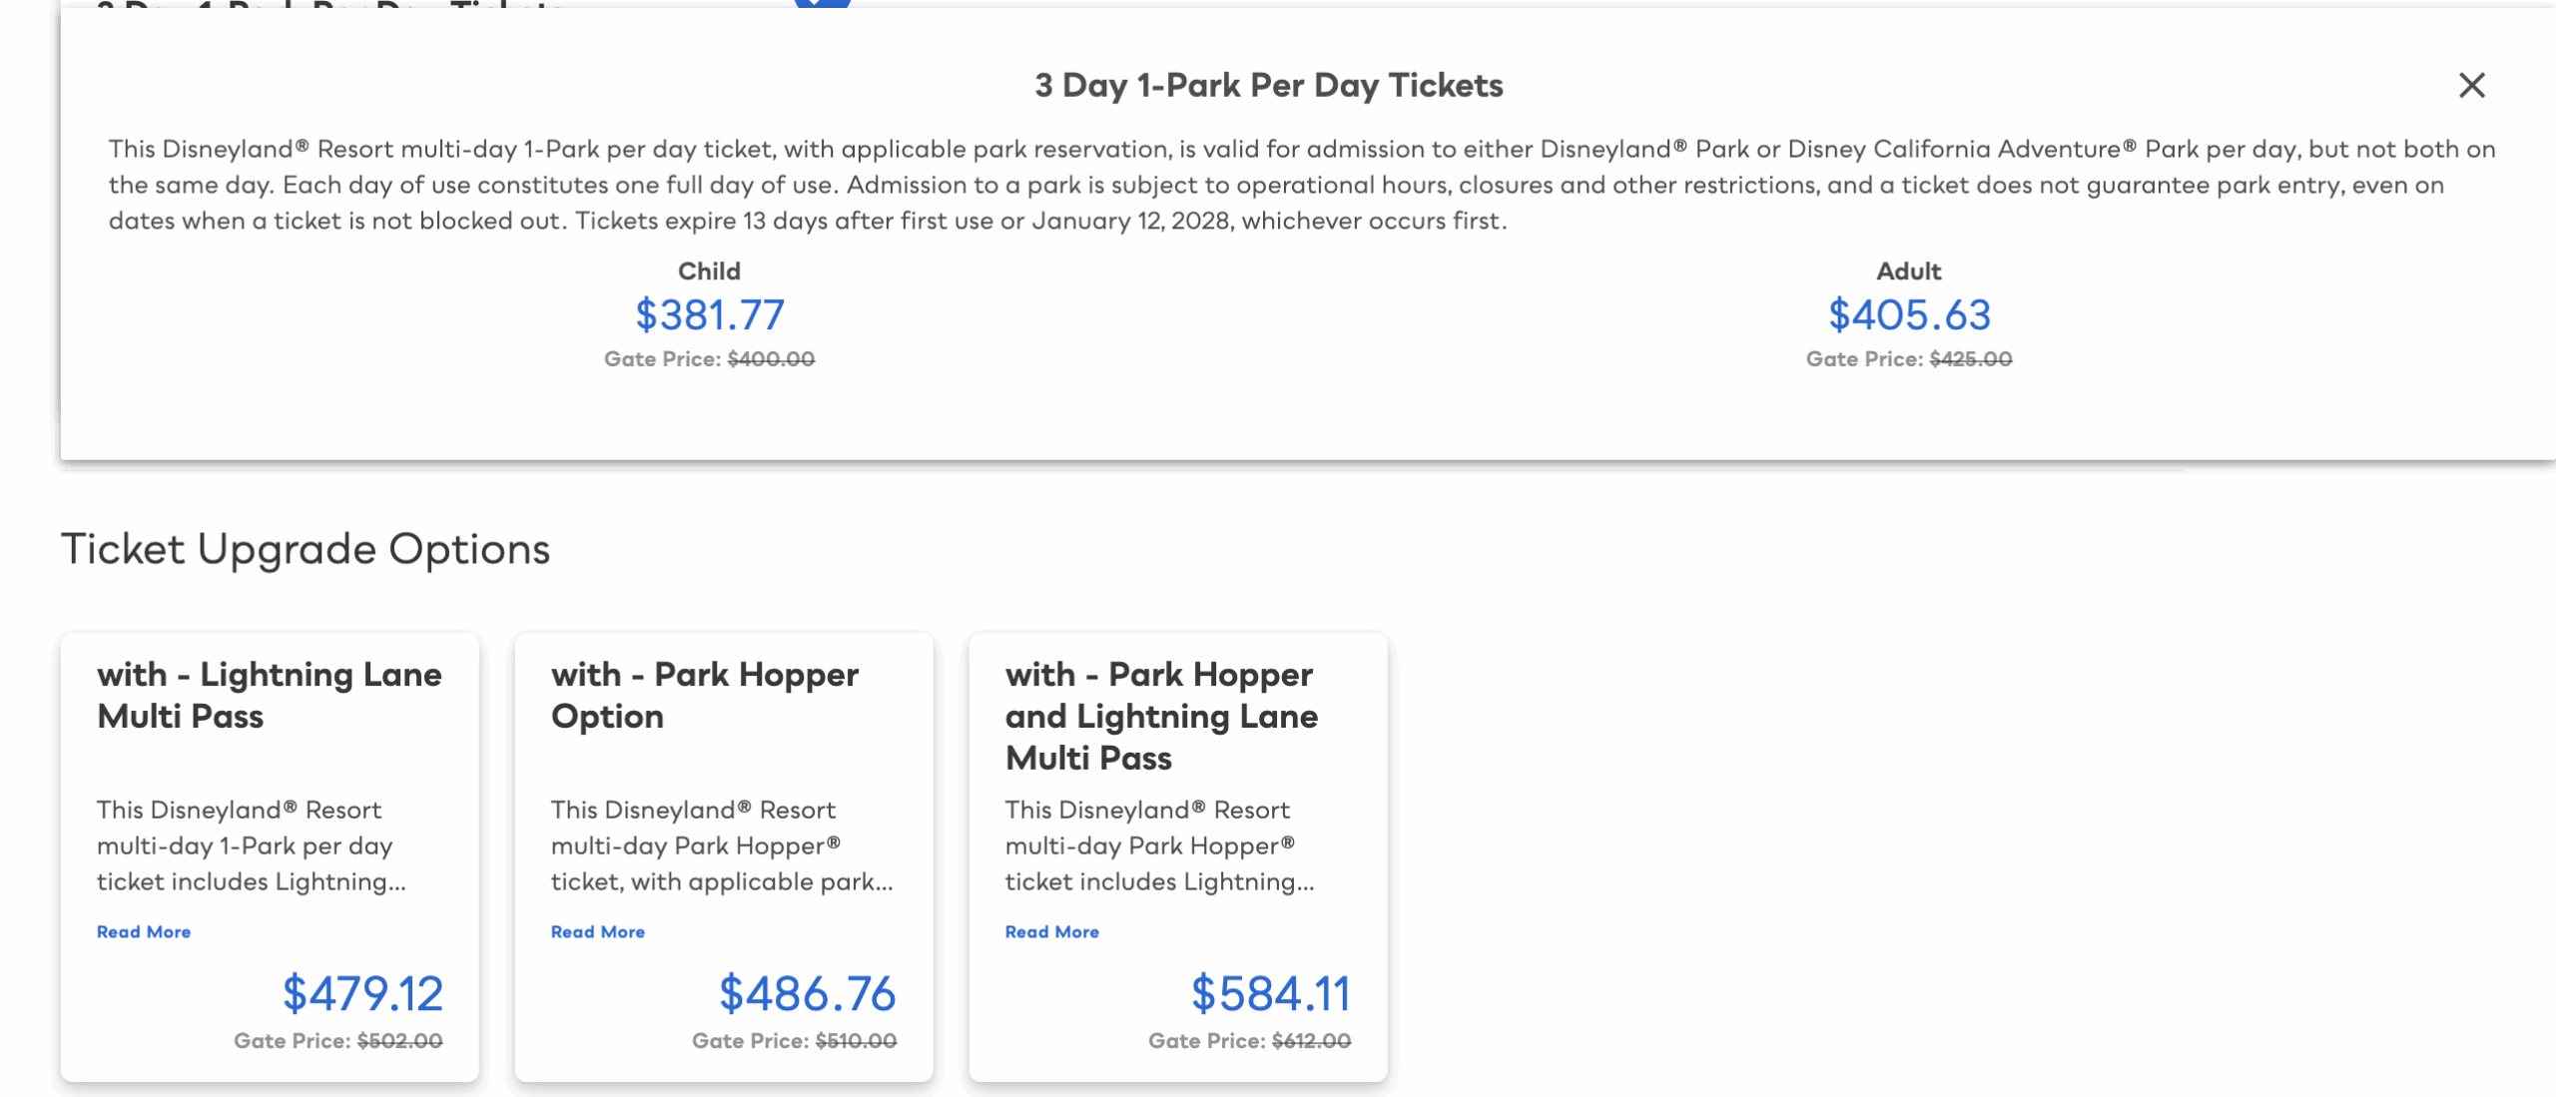Screen dimensions: 2556x1097
Task: Click the Lightning Lane card description text
Action: pyautogui.click(x=251, y=845)
